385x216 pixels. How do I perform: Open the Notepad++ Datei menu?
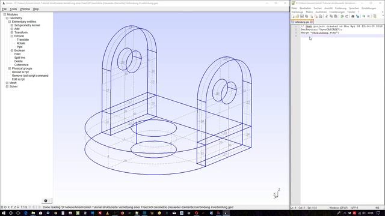[x=294, y=8]
